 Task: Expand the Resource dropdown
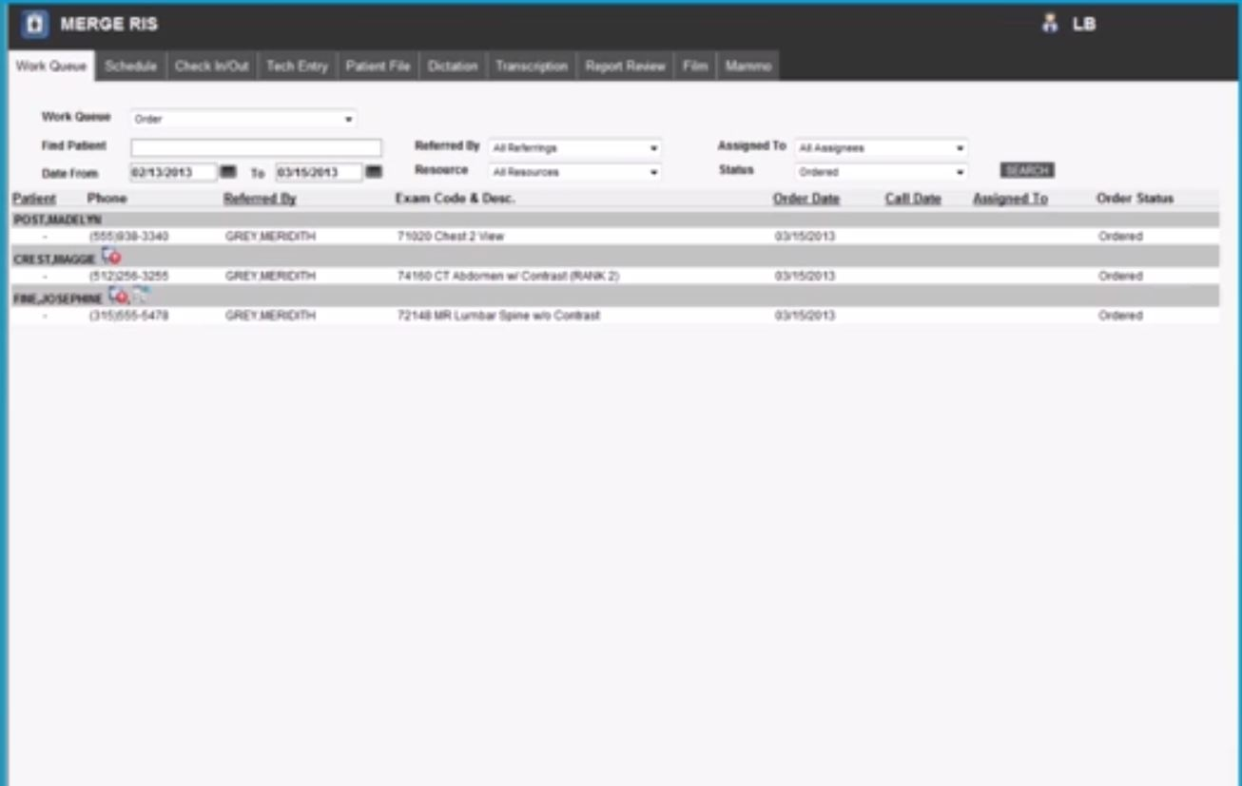pos(574,172)
